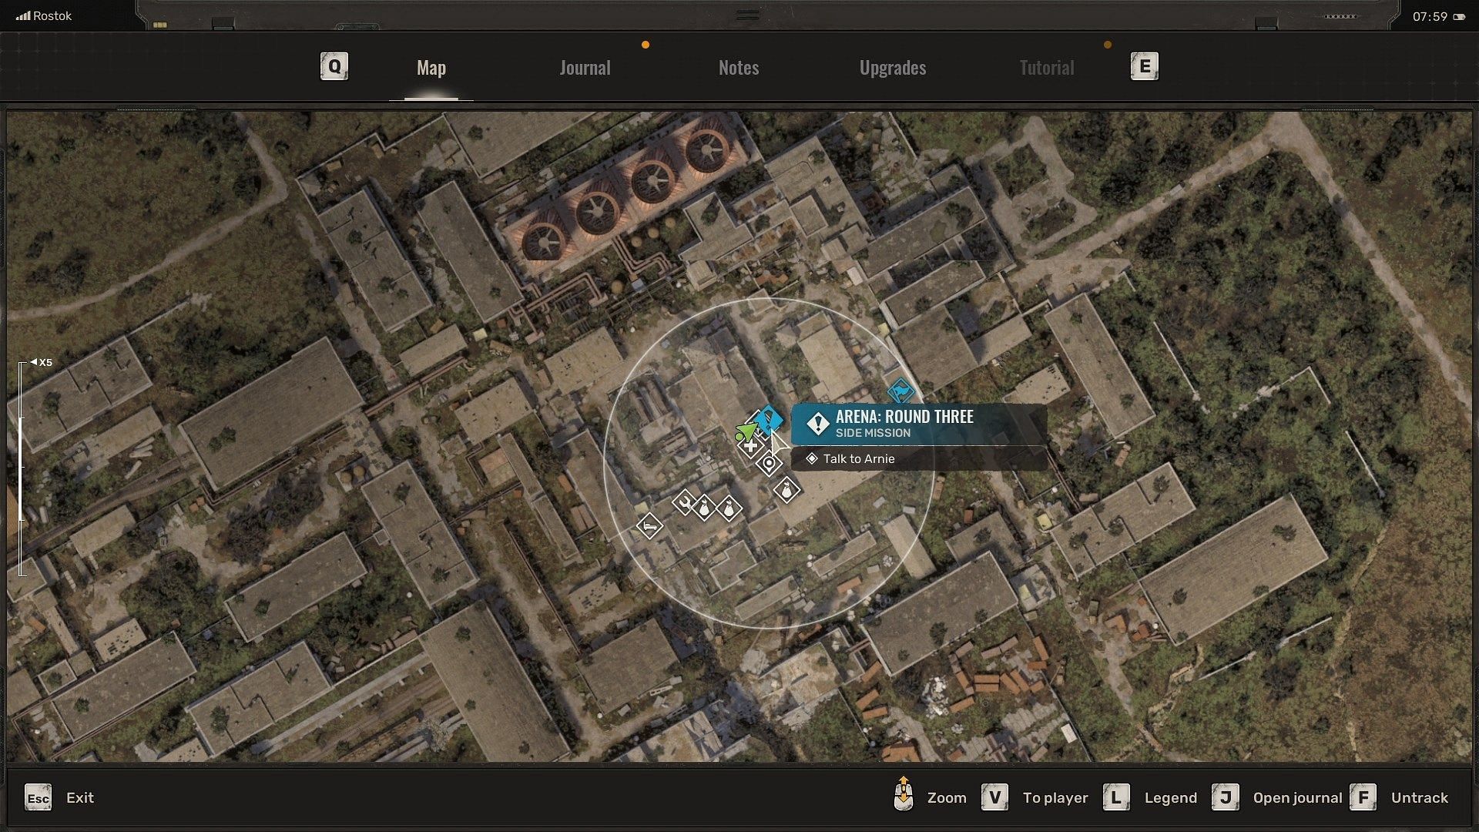Click the Esc Exit button
Viewport: 1479px width, 832px height.
[59, 798]
